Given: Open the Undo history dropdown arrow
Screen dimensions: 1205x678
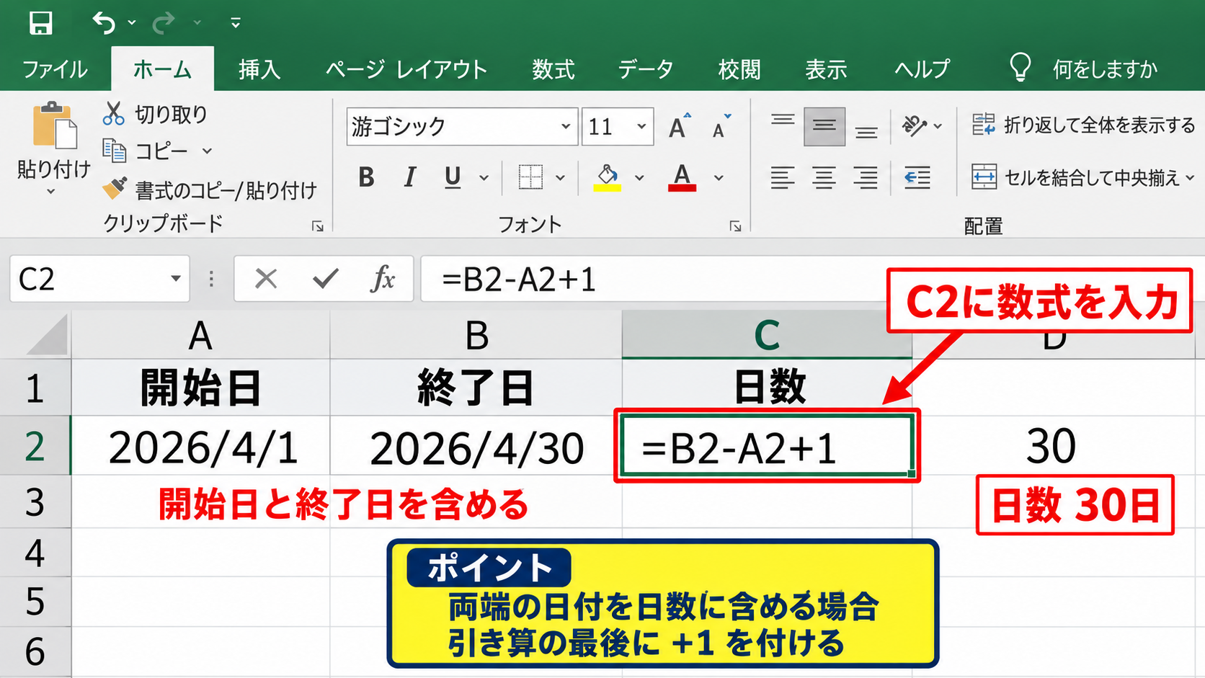Looking at the screenshot, I should tap(132, 23).
